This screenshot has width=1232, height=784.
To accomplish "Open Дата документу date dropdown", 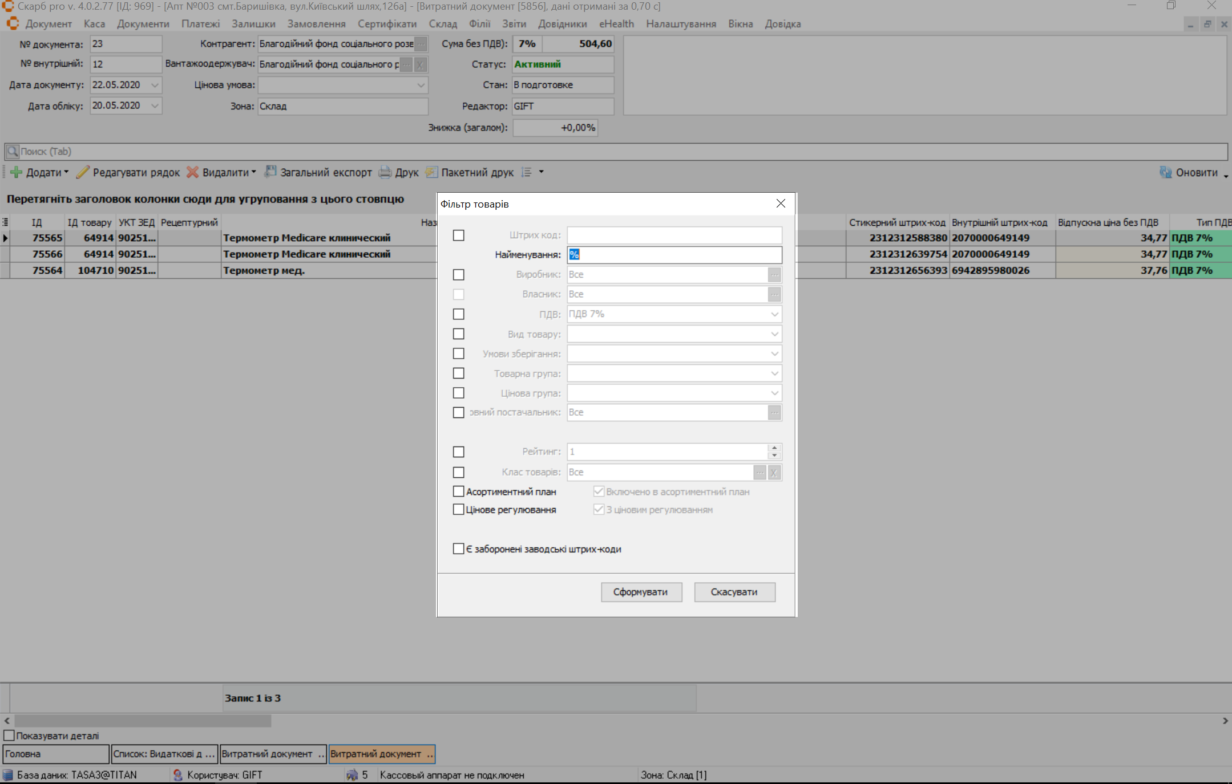I will pos(155,85).
